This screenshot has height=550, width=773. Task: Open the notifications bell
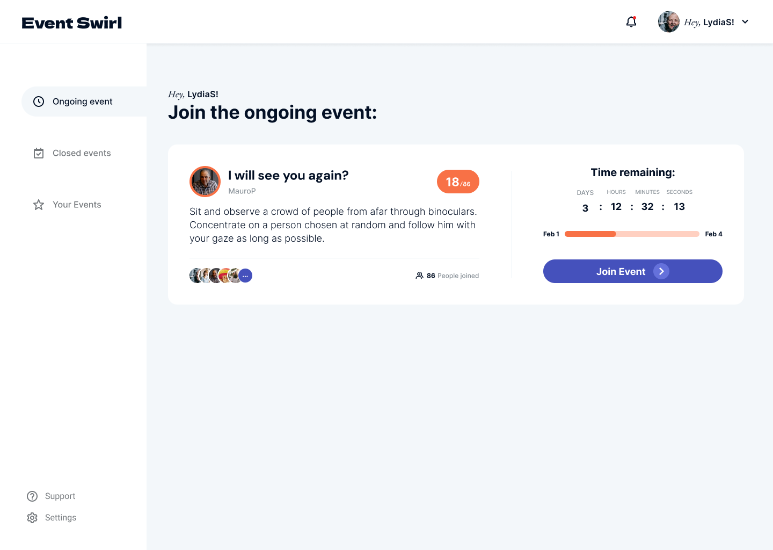[x=631, y=22]
